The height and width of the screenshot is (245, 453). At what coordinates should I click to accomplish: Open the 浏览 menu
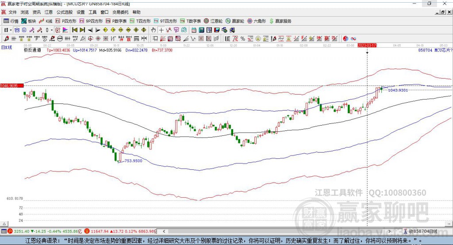click(25, 12)
